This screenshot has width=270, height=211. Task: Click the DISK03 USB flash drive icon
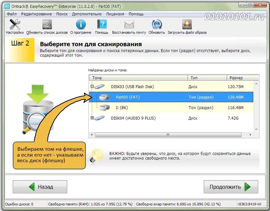click(x=100, y=86)
